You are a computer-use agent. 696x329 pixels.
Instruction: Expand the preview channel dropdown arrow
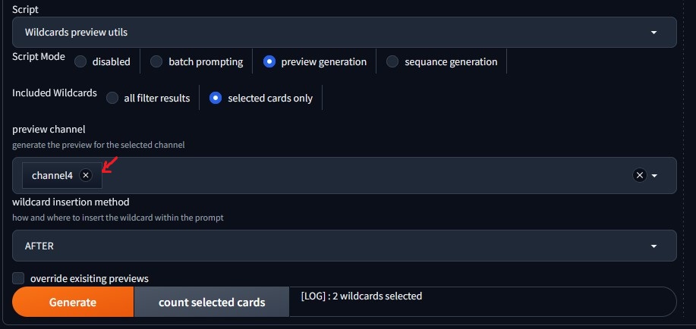[x=655, y=175]
